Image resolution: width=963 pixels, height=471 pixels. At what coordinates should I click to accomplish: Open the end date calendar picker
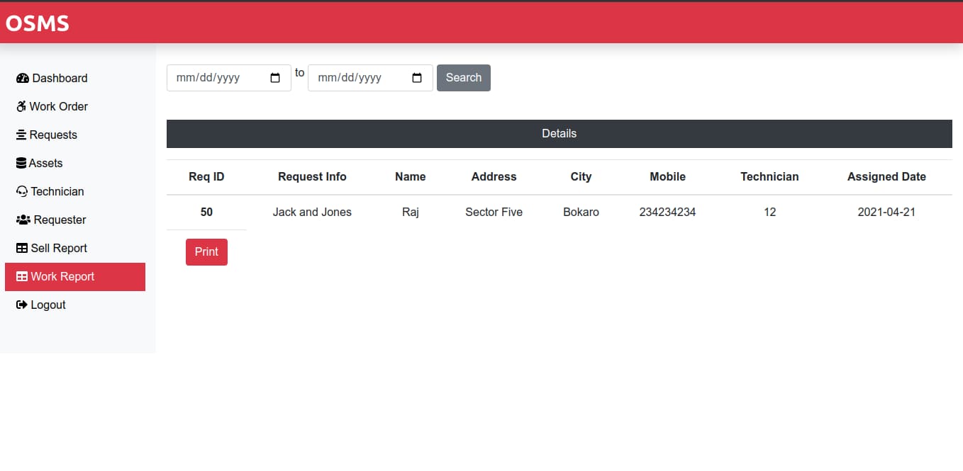[416, 78]
